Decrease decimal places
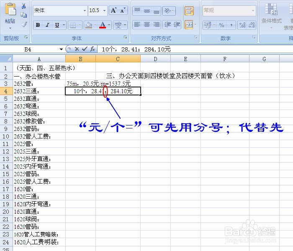This screenshot has width=293, height=251. point(251,25)
